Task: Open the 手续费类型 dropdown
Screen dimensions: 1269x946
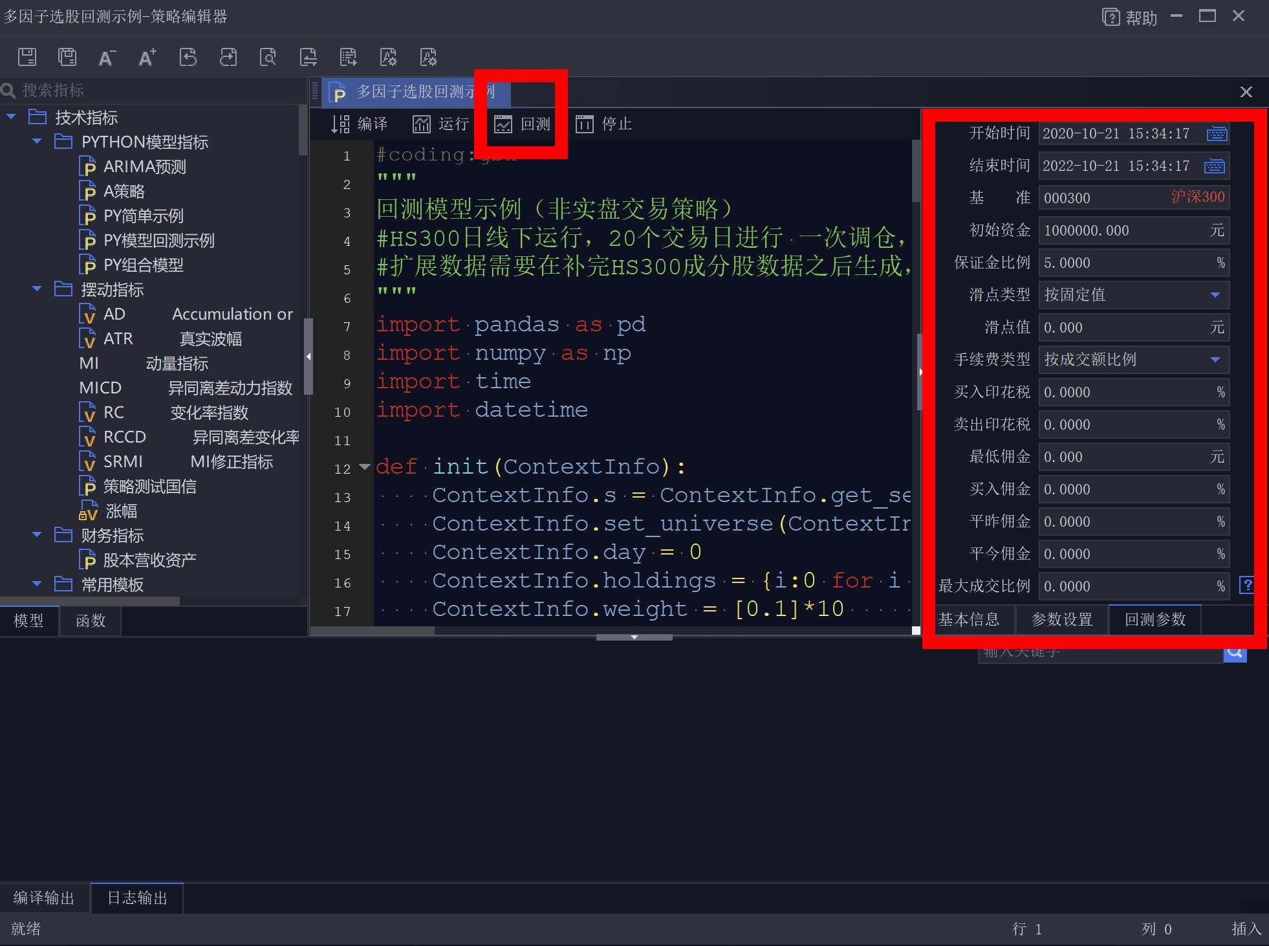Action: (1215, 360)
